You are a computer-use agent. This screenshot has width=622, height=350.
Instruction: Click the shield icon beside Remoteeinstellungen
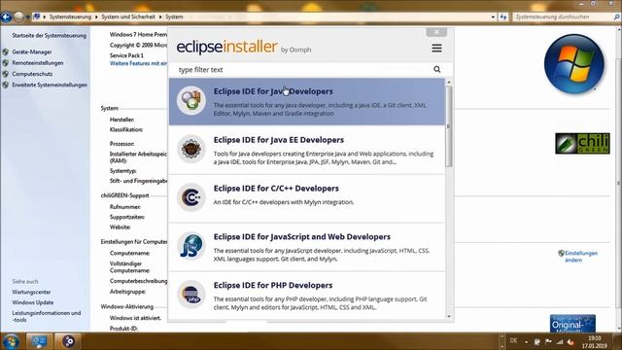pos(6,62)
